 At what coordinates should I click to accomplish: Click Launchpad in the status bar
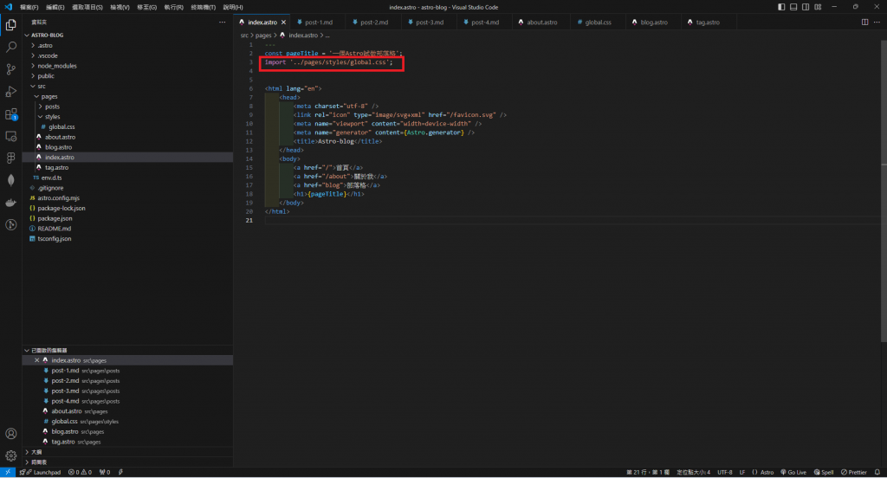tap(41, 472)
